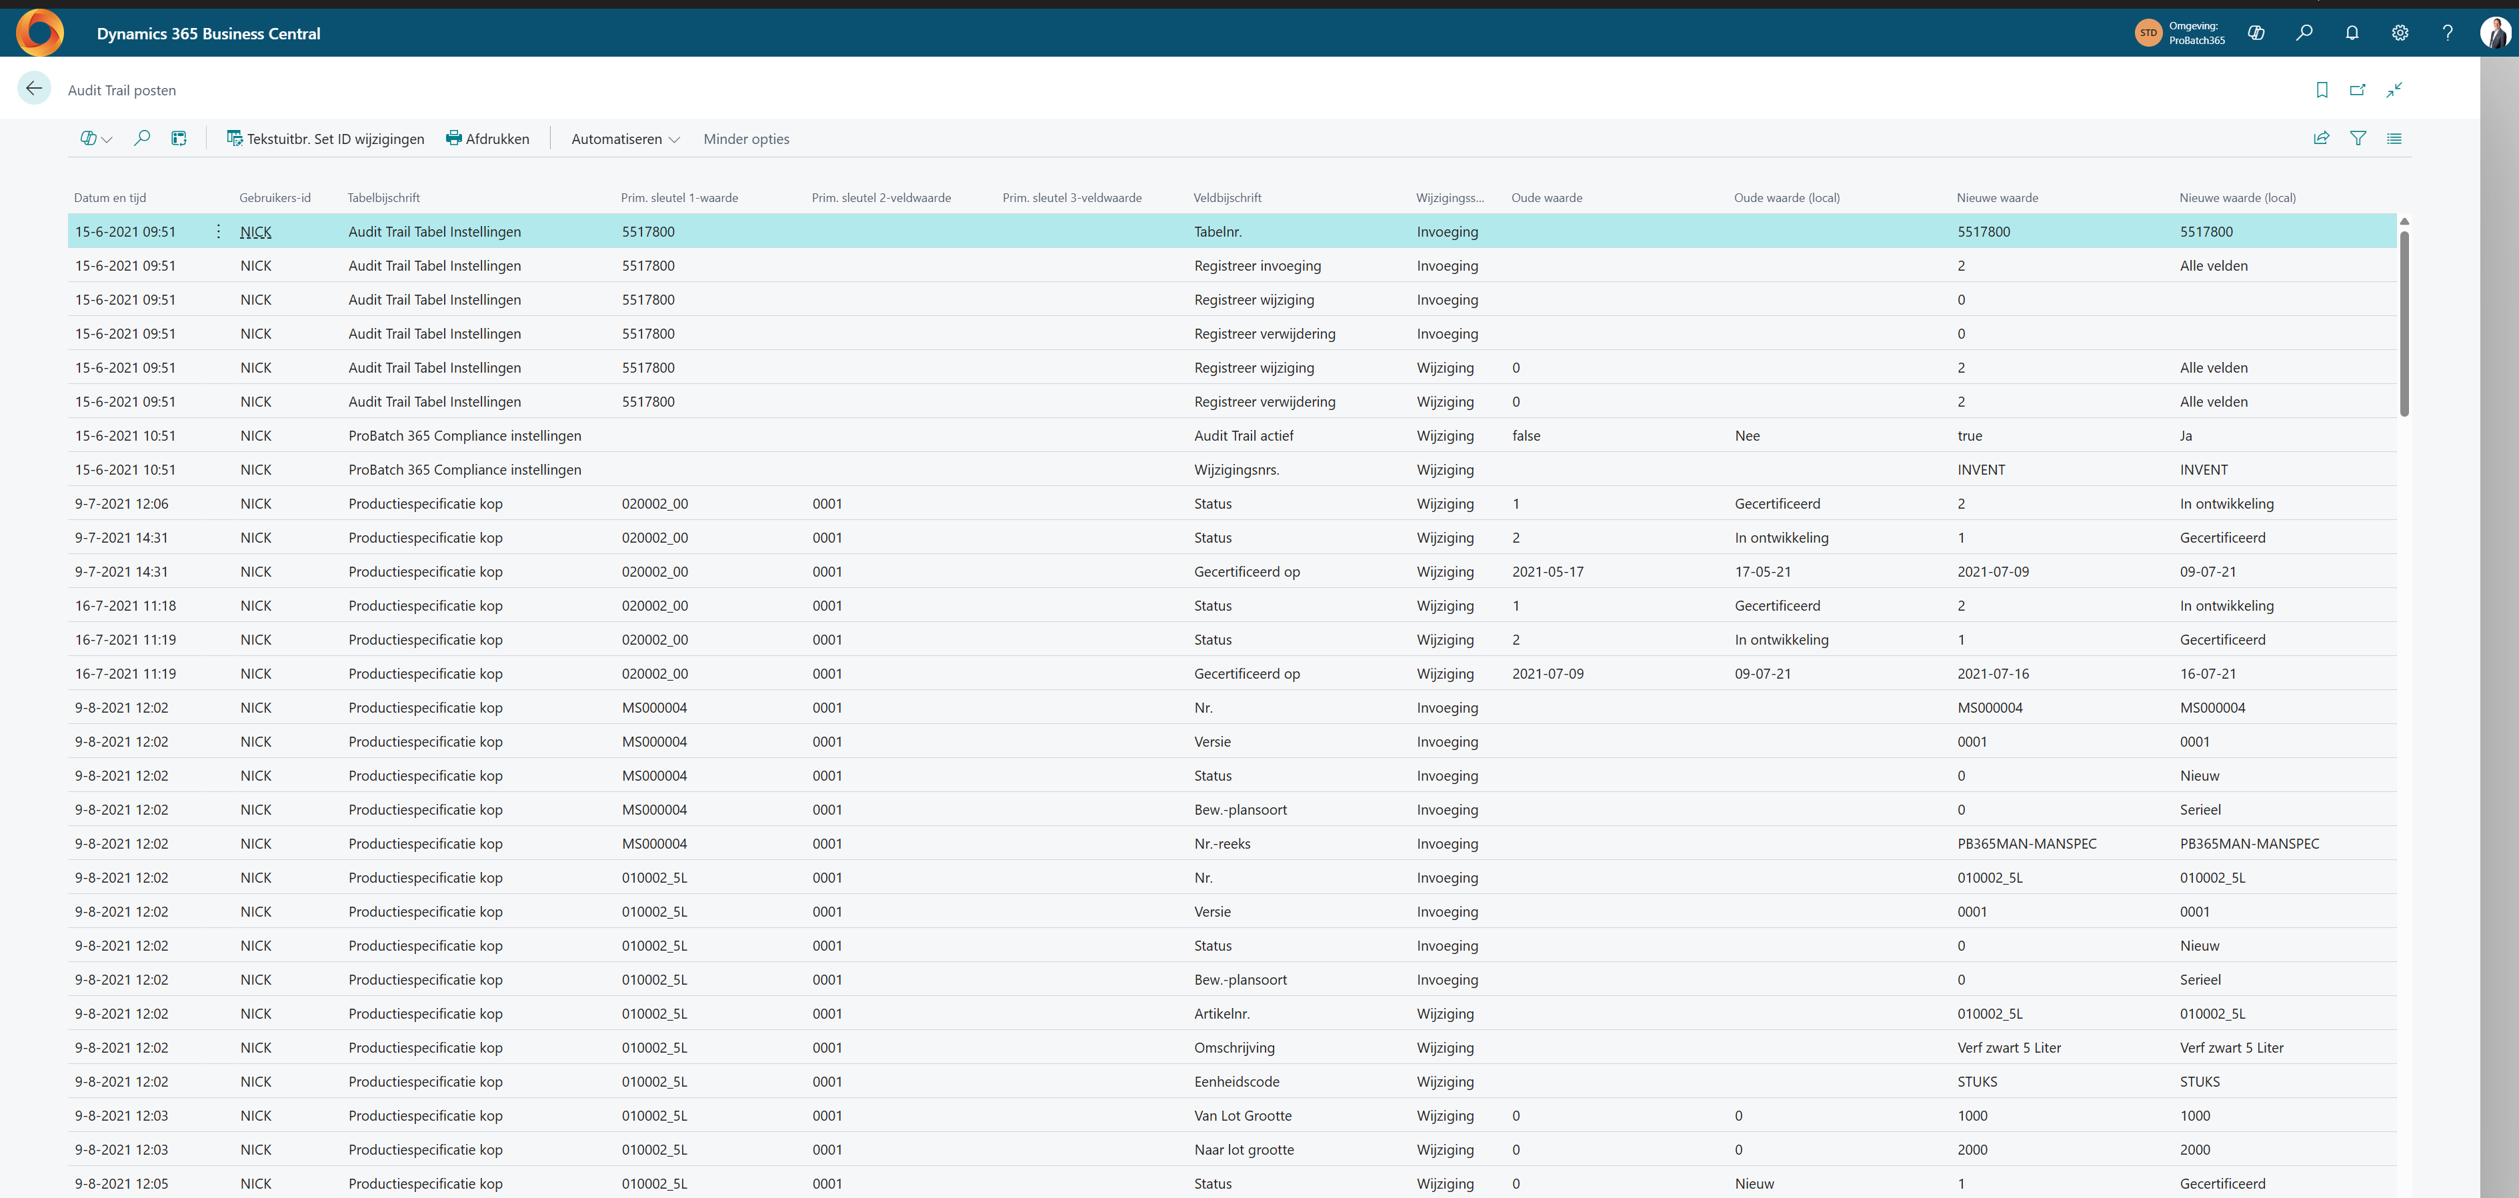The width and height of the screenshot is (2519, 1198).
Task: Click the 'Artikelnr.' field caption cell
Action: (x=1221, y=1014)
